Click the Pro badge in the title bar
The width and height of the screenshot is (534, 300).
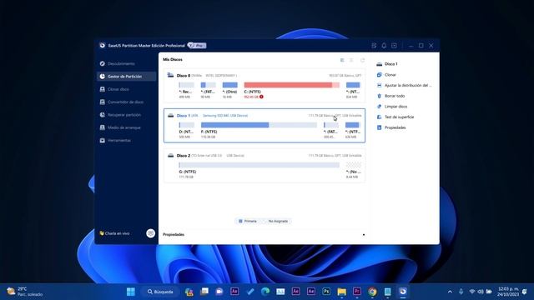197,46
